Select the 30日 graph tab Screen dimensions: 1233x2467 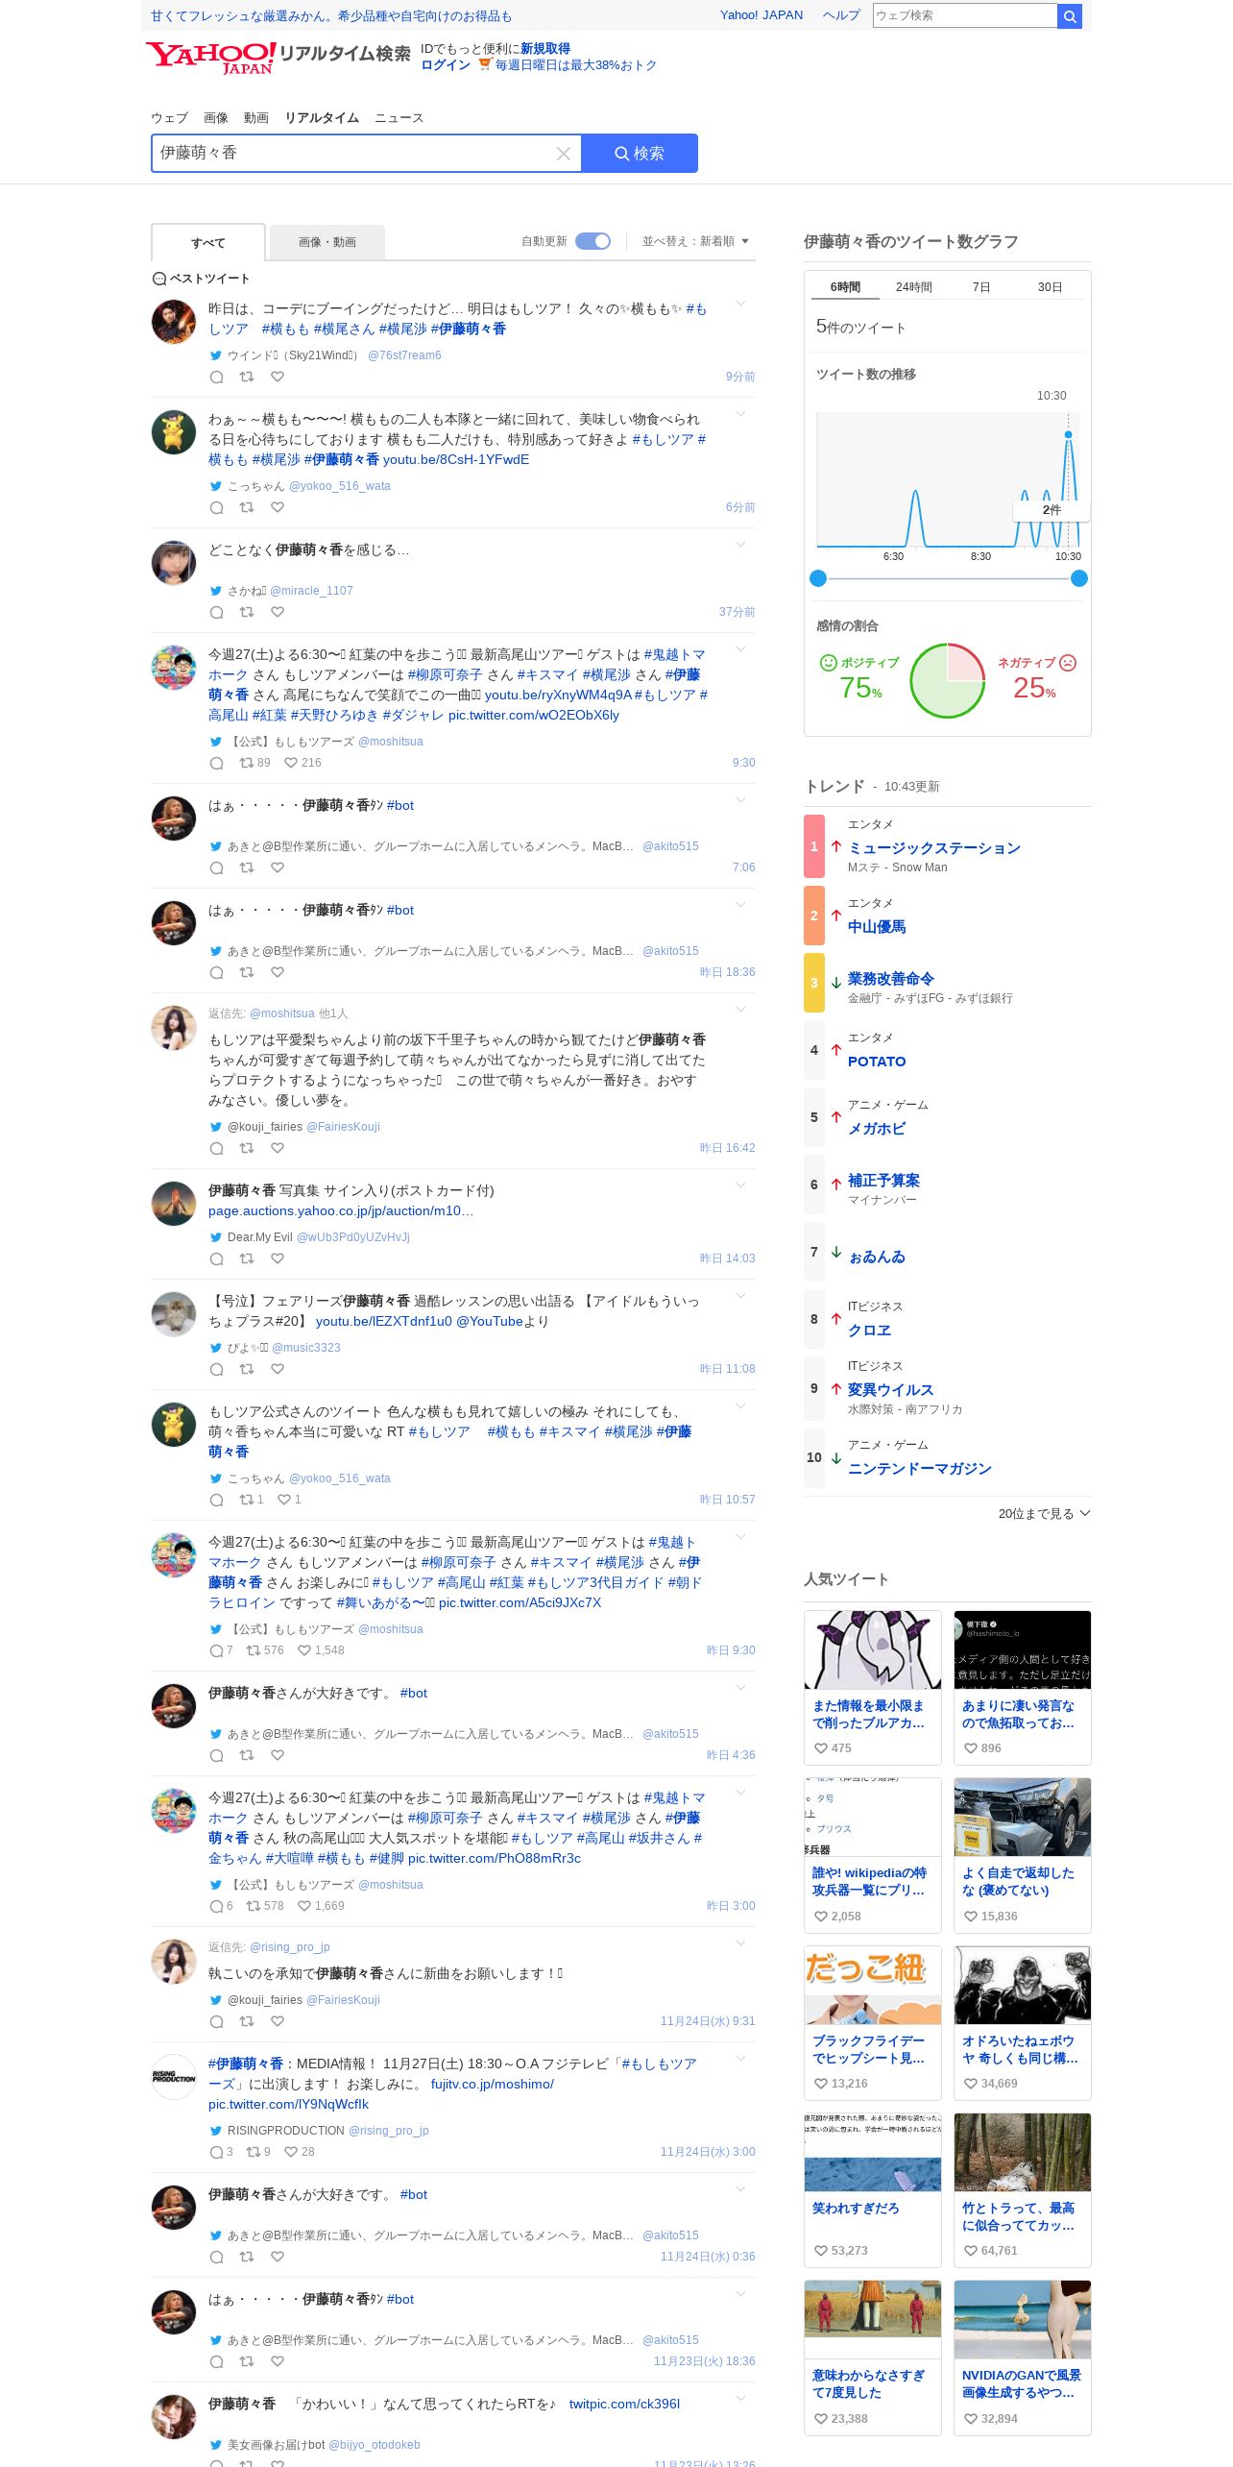(1050, 287)
